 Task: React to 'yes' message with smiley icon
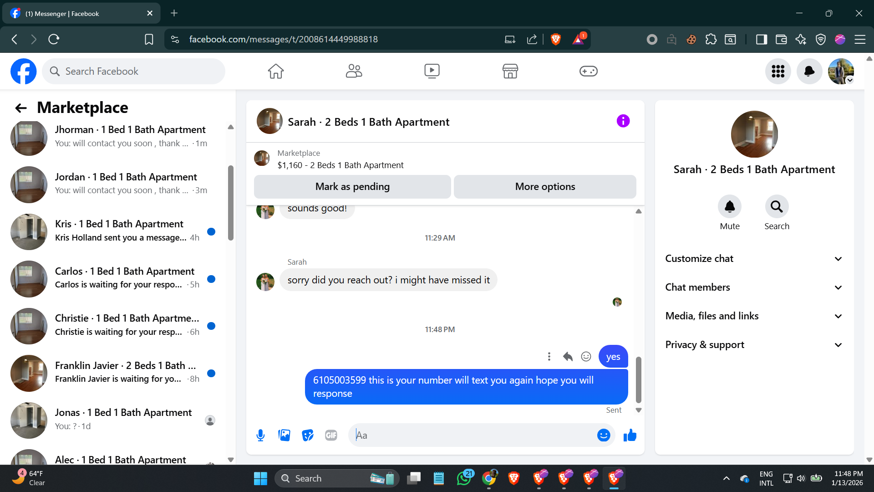click(586, 357)
